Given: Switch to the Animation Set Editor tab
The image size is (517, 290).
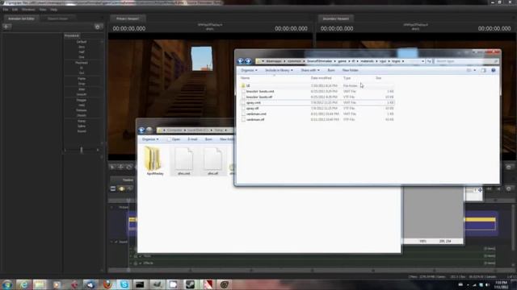Looking at the screenshot, I should click(x=21, y=19).
